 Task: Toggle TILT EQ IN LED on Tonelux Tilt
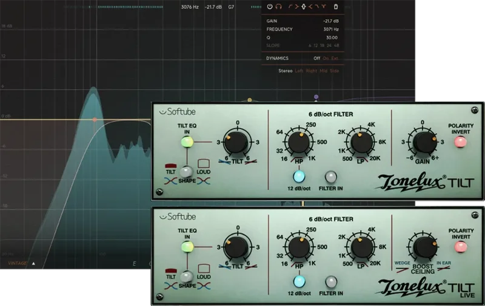click(x=187, y=142)
